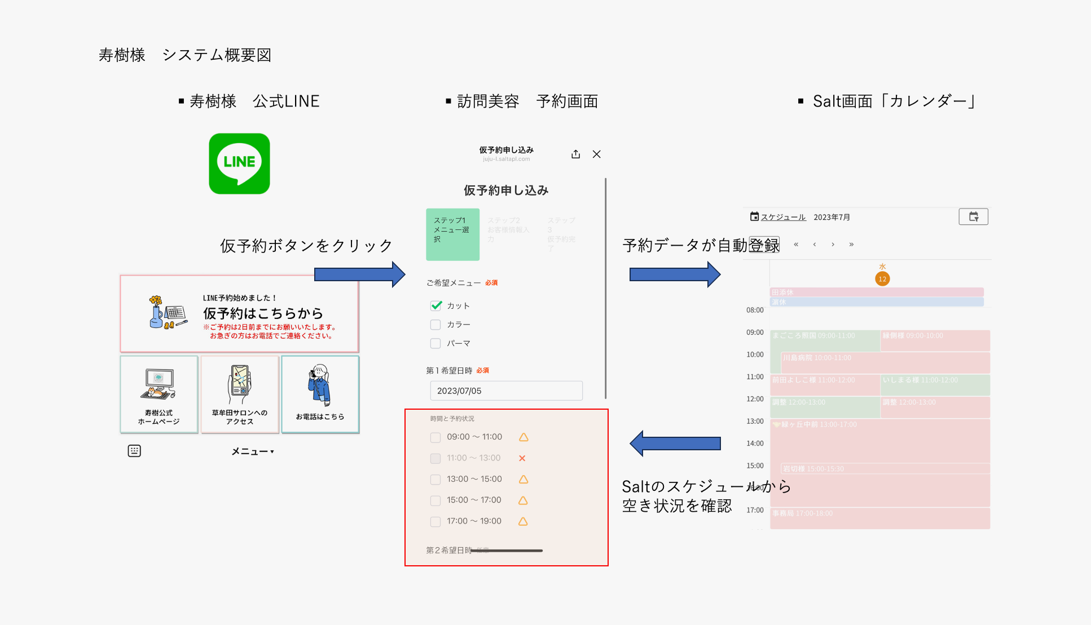Go to next day with single-right chevron
The width and height of the screenshot is (1091, 625).
coord(833,244)
